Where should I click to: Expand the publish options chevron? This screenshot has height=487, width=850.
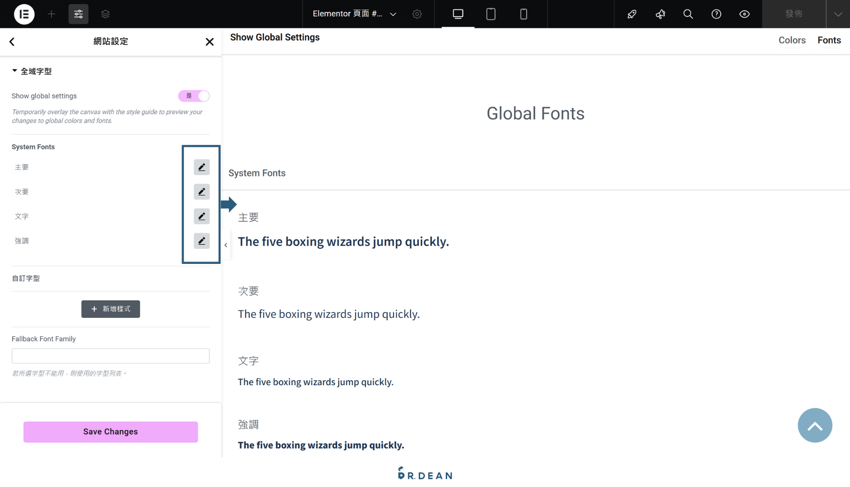click(838, 14)
